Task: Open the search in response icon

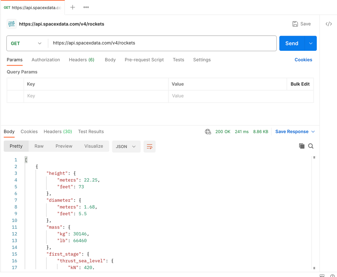Action: coord(311,146)
